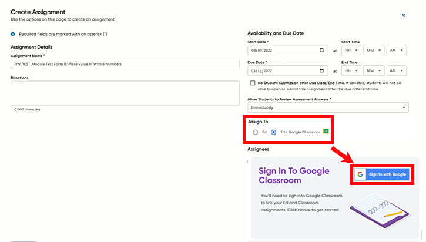Viewport: 426px width, 242px height.
Task: Click the Start Date field 03/09/2022
Action: point(288,51)
